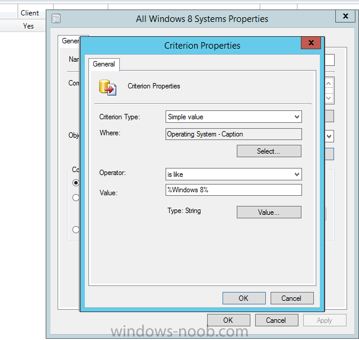Close the All Windows 8 Systems Properties window

pos(345,16)
